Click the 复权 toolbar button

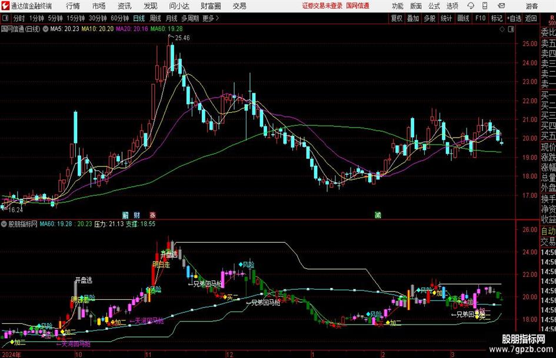click(397, 18)
